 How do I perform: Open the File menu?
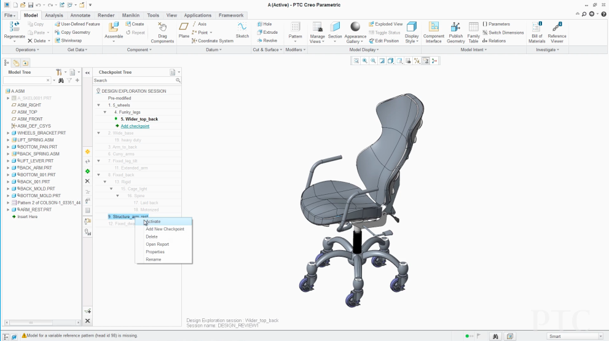coord(10,15)
